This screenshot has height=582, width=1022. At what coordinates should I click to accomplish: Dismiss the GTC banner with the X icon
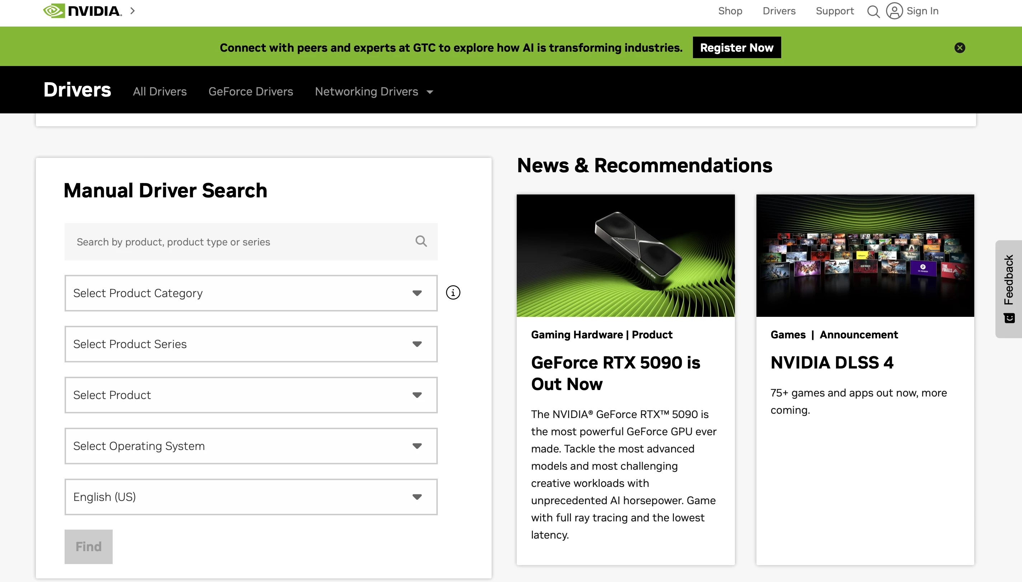960,48
